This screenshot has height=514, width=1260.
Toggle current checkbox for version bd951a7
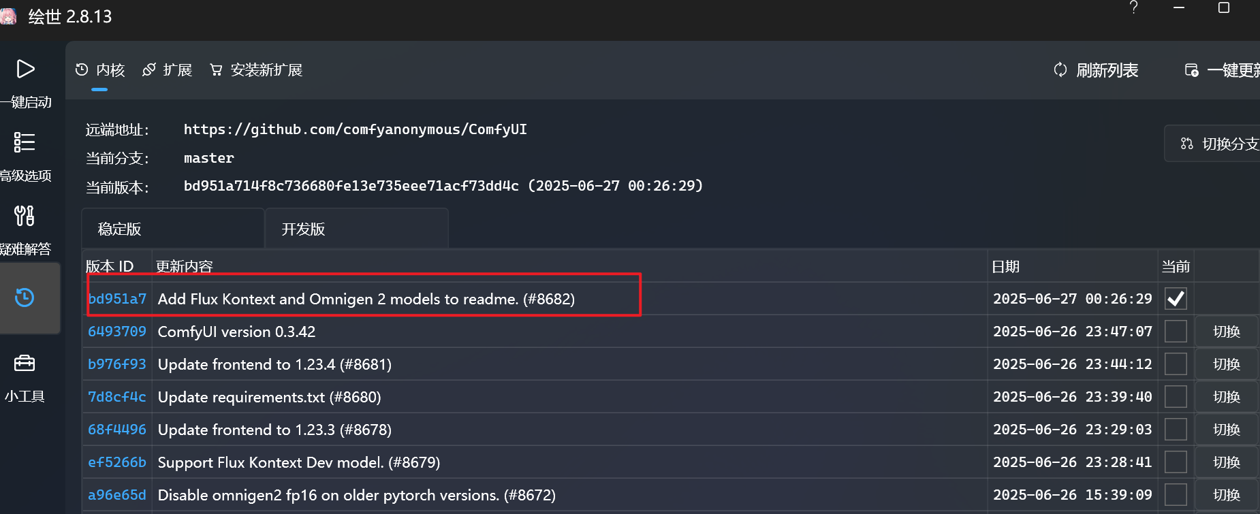pyautogui.click(x=1176, y=298)
